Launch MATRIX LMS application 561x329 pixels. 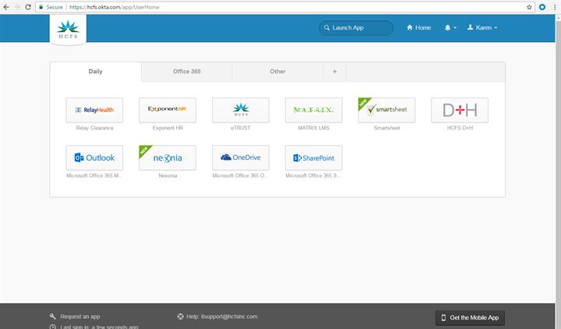[313, 110]
